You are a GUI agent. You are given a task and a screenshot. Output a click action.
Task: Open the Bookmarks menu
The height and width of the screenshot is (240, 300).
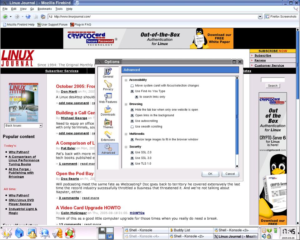click(45, 9)
